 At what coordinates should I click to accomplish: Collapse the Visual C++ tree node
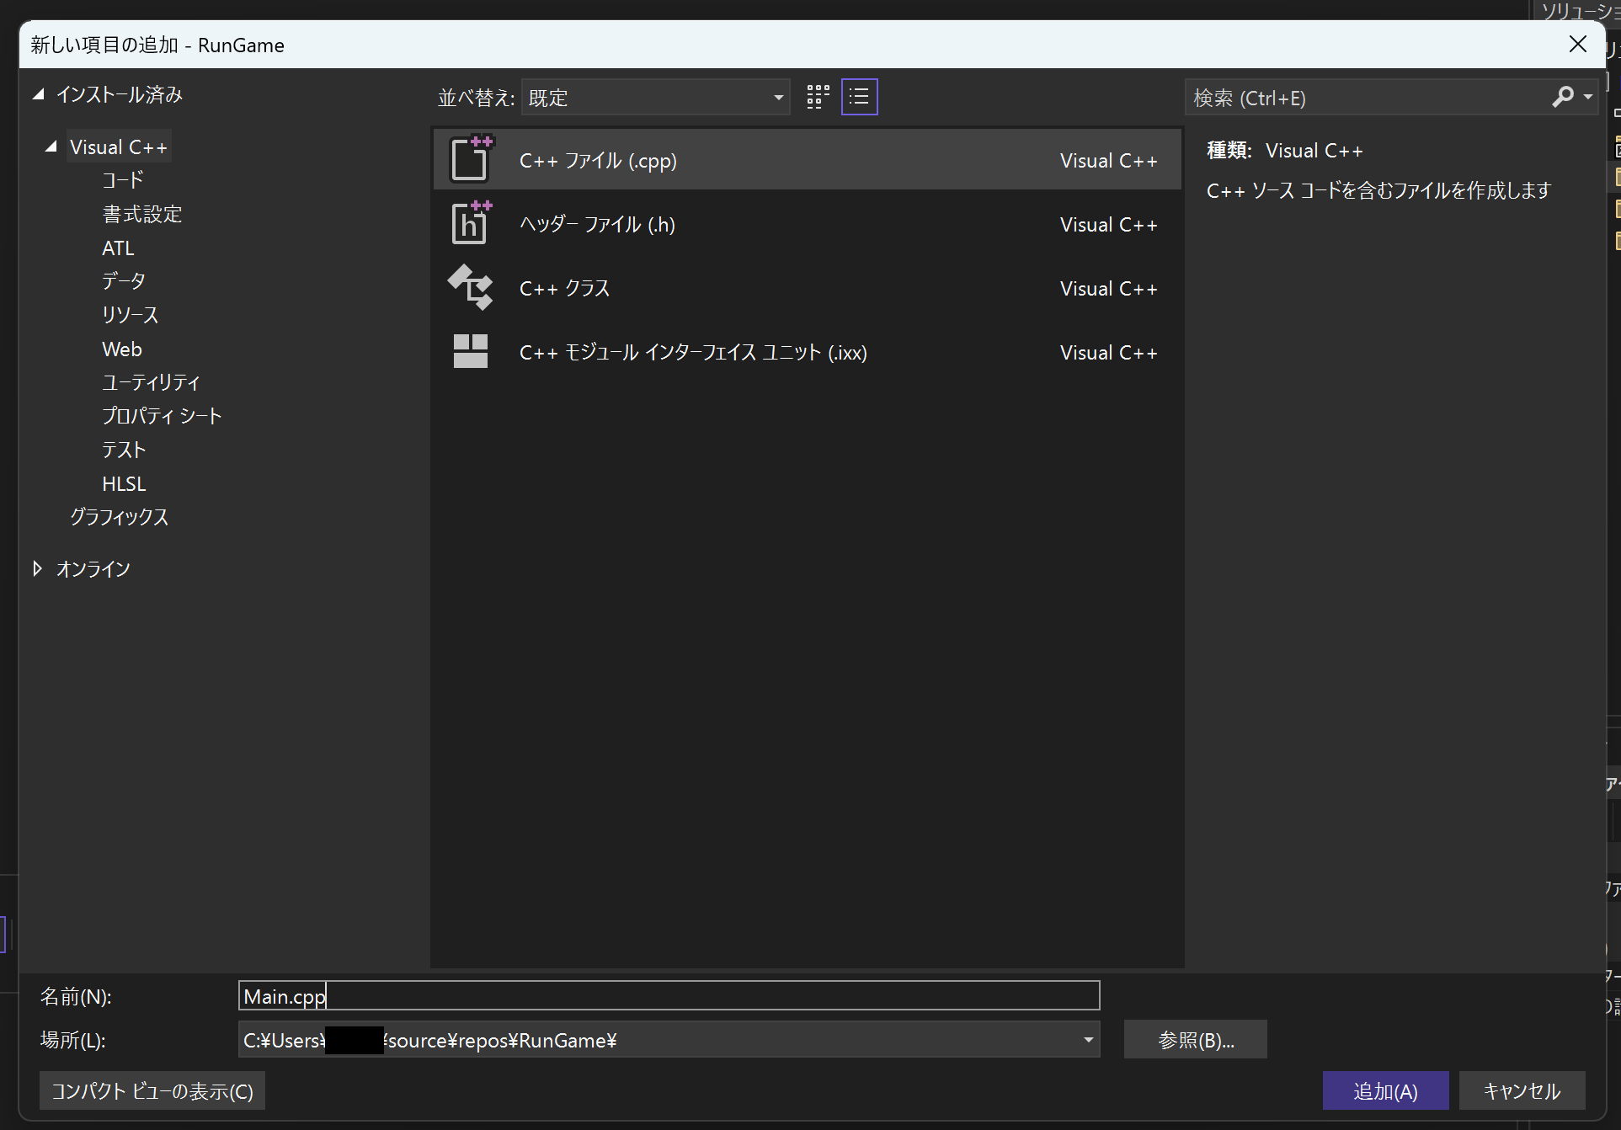coord(51,147)
